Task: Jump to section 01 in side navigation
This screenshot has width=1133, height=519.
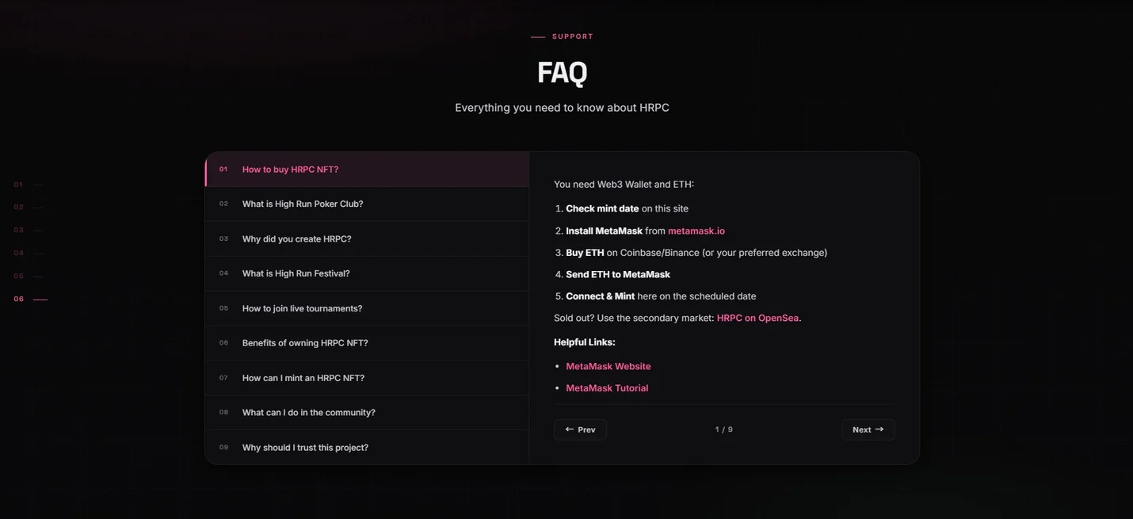Action: 29,185
